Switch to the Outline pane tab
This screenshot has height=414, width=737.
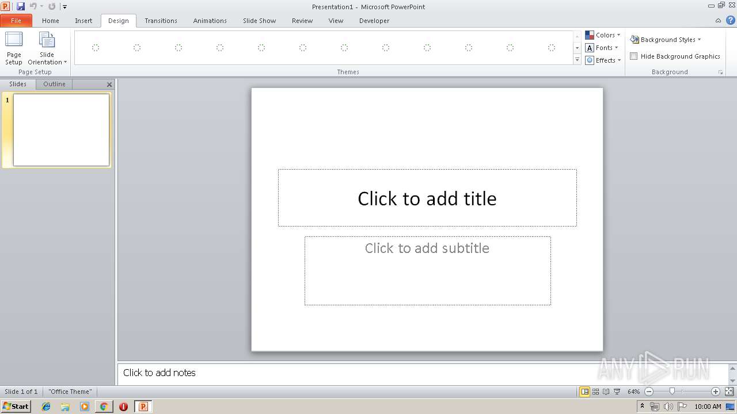coord(55,84)
